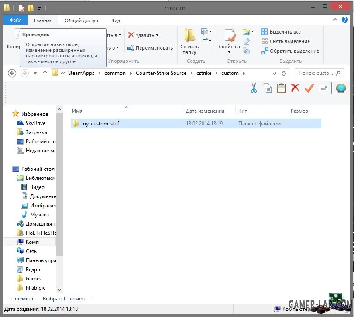
Task: Refresh the current folder view
Action: tap(284, 73)
